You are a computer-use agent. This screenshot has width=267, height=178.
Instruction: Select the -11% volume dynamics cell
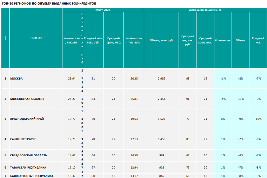point(240,99)
